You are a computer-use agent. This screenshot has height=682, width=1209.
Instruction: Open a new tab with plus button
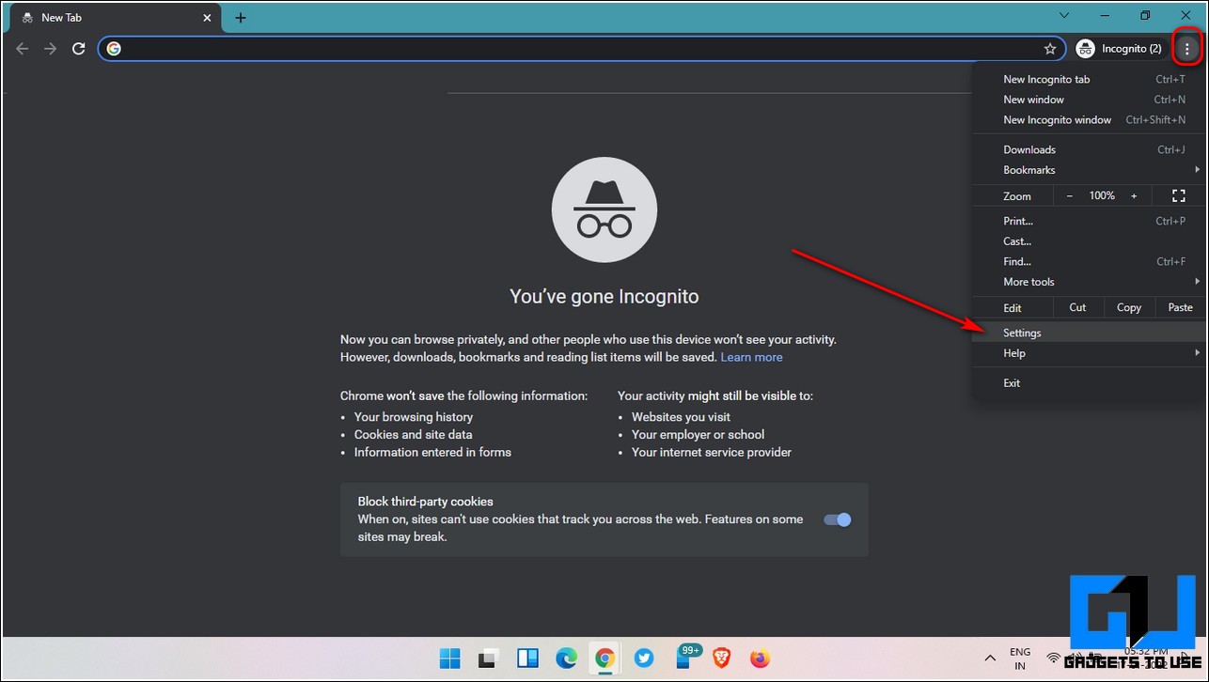click(x=241, y=18)
